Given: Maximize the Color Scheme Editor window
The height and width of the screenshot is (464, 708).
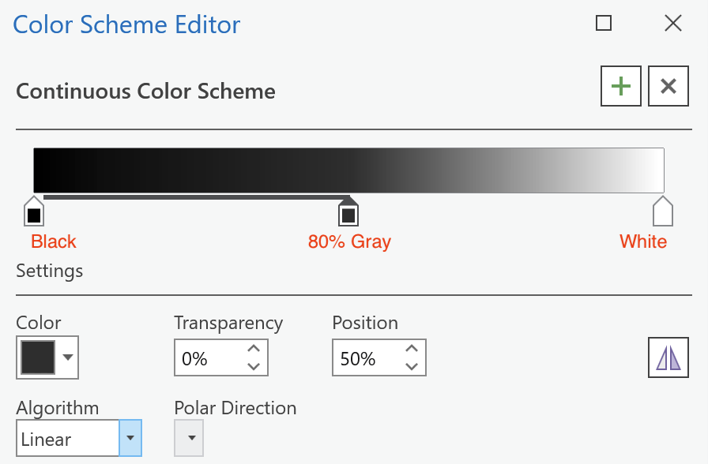Looking at the screenshot, I should (604, 23).
